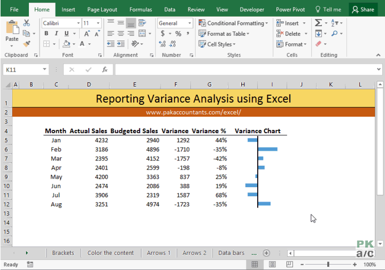Click the Wrap Text icon

tap(142, 23)
